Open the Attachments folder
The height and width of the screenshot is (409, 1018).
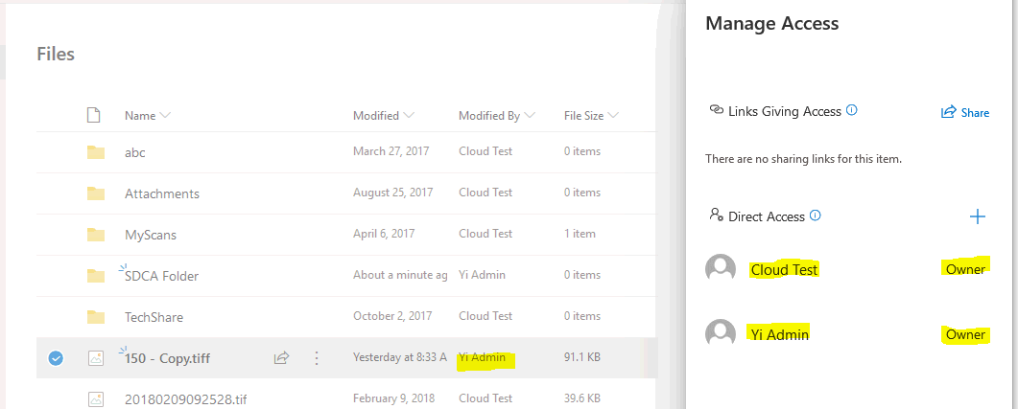click(162, 193)
